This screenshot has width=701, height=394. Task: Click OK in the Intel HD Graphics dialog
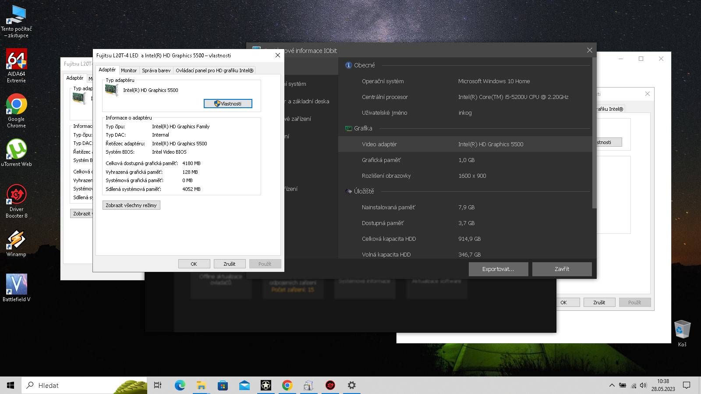(194, 264)
